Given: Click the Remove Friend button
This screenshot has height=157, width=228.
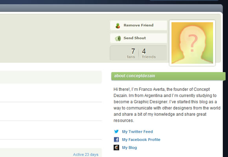Looking at the screenshot, I should tap(138, 25).
